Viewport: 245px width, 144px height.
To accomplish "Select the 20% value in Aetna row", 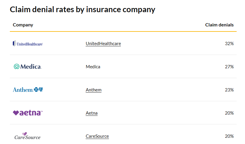I will click(229, 113).
